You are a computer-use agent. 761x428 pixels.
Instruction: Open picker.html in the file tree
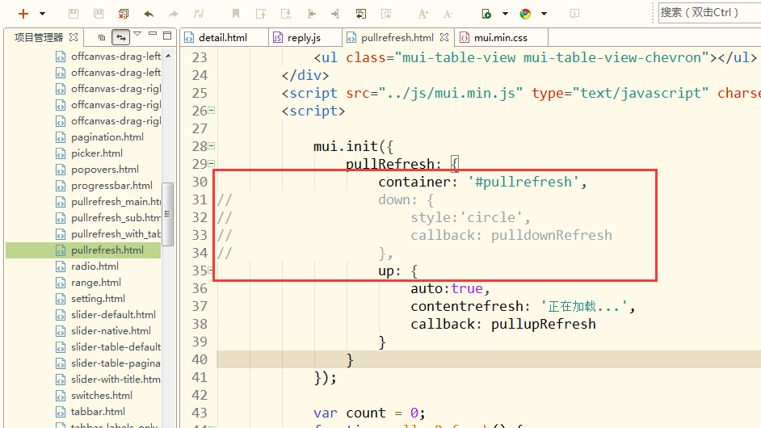(x=97, y=153)
